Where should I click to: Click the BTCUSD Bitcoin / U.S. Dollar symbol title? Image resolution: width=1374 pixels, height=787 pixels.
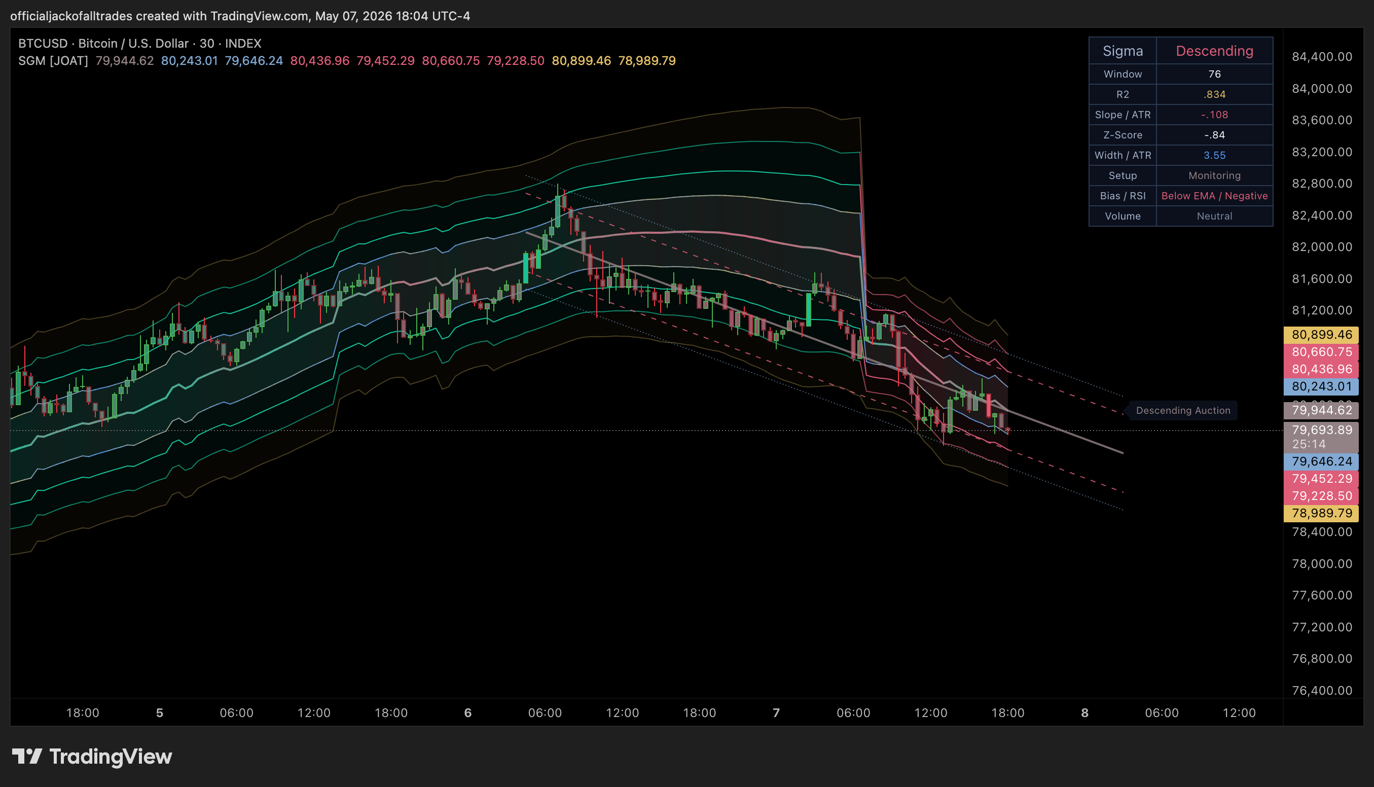point(139,43)
